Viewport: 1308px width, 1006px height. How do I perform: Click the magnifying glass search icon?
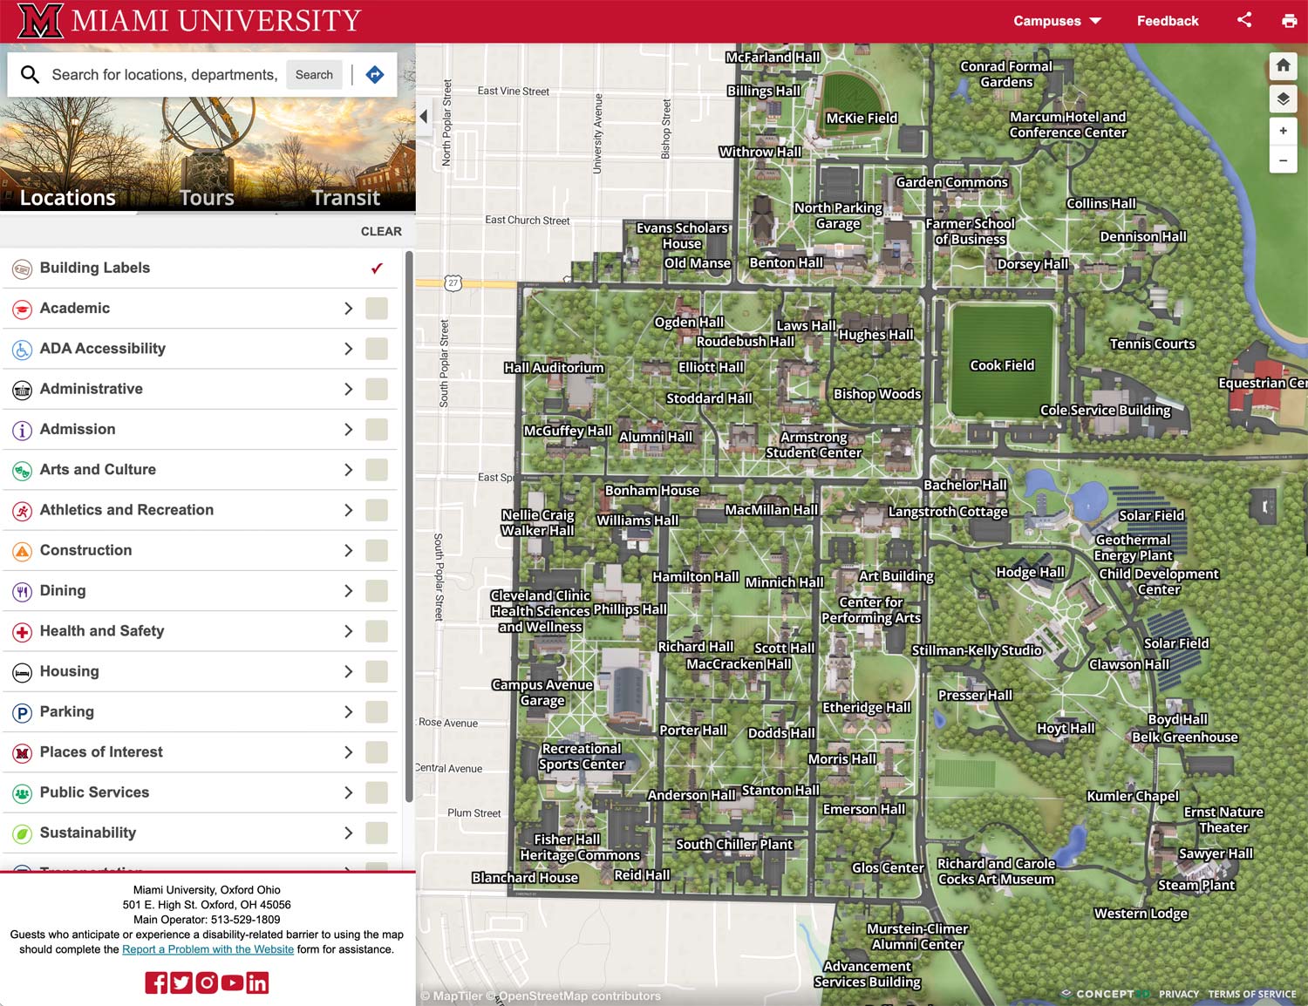point(30,74)
